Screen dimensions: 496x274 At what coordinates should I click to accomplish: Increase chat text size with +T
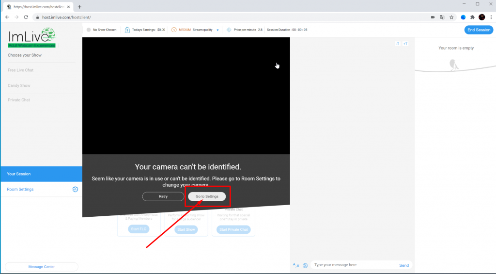(405, 44)
